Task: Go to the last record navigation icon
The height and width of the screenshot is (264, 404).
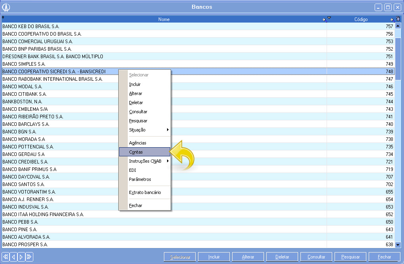Action: [29, 256]
